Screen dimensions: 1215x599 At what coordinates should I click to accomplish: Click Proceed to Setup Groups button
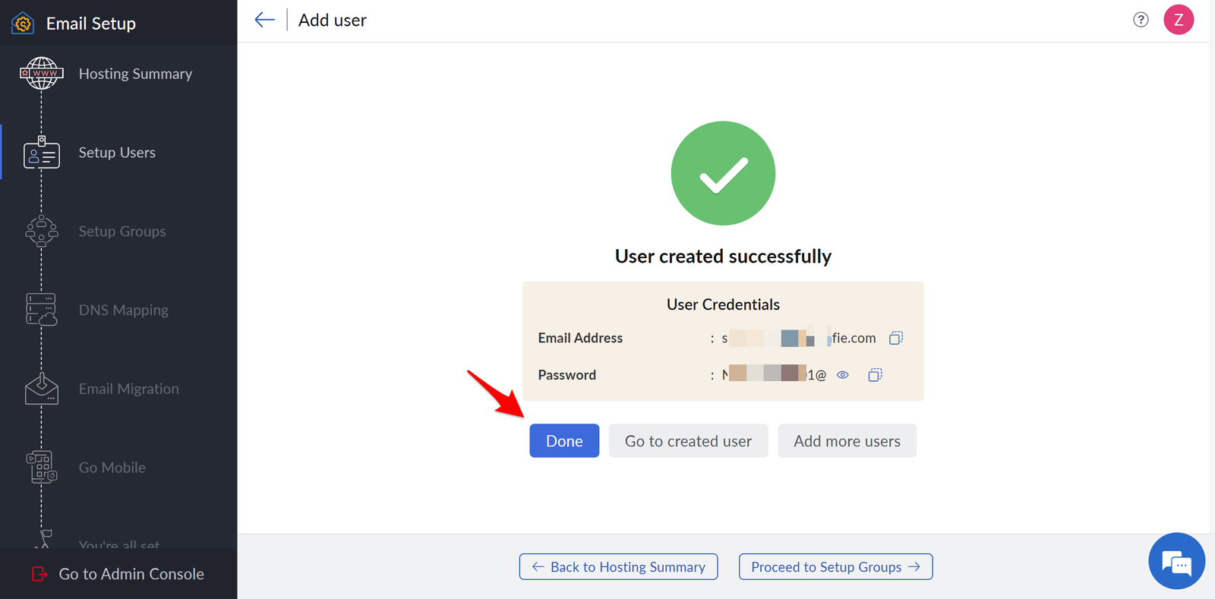835,567
